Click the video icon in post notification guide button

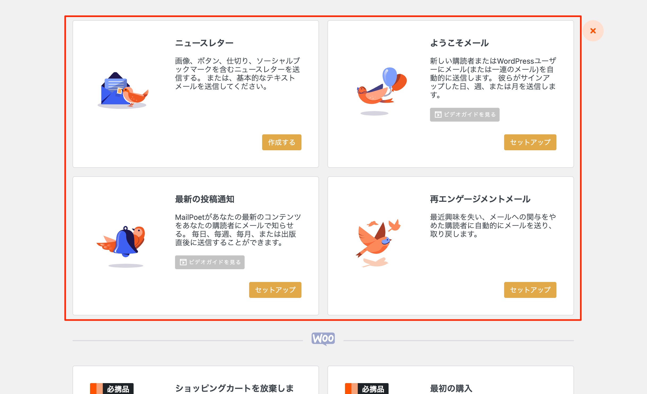(183, 262)
